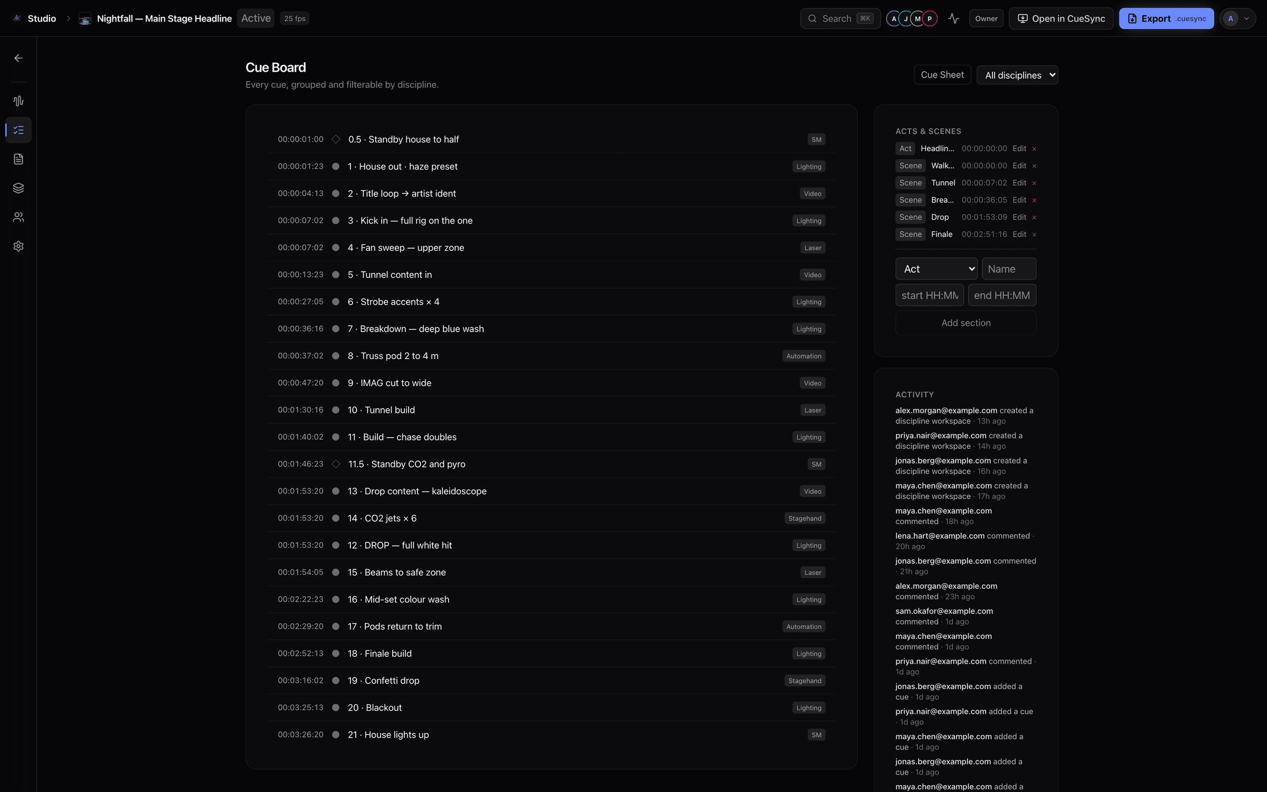Remove the Drop scene with x
1267x792 pixels.
click(x=1034, y=218)
